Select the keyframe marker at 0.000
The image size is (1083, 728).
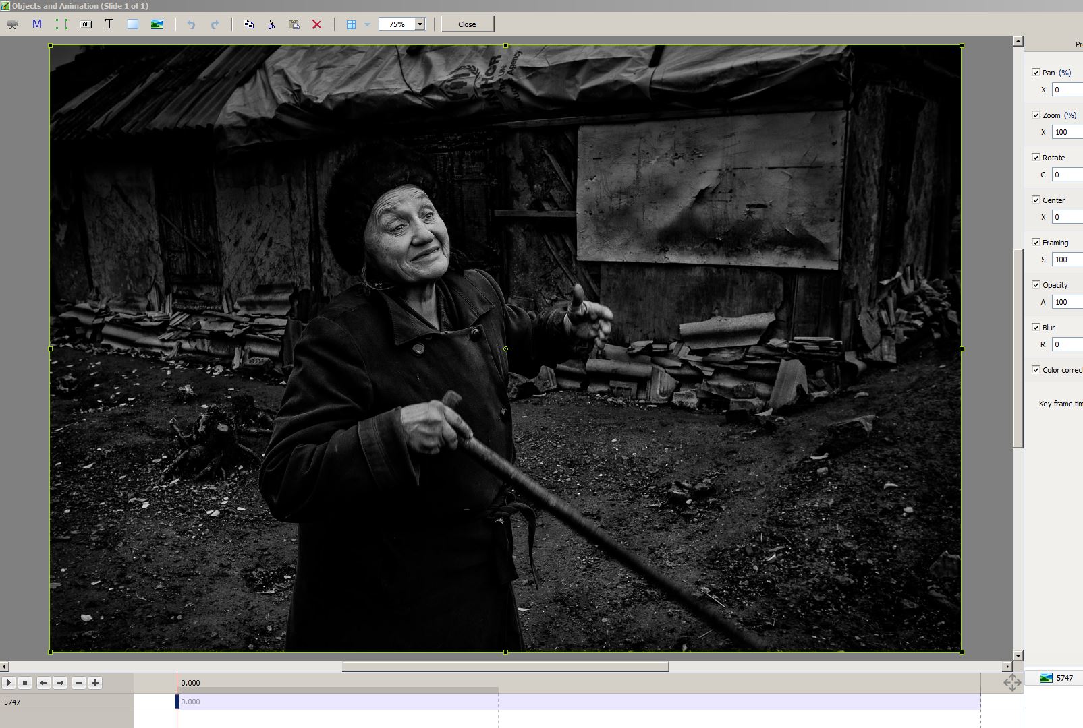click(177, 702)
